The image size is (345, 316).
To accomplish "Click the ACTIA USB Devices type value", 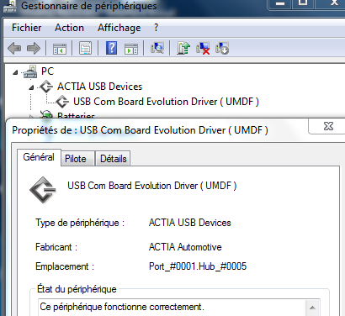I will tap(190, 223).
